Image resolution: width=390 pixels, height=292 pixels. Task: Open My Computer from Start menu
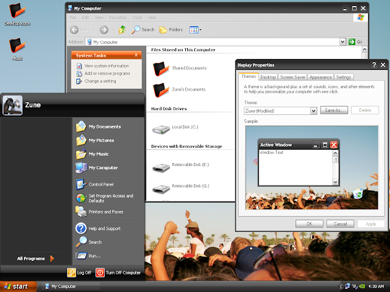pyautogui.click(x=97, y=168)
